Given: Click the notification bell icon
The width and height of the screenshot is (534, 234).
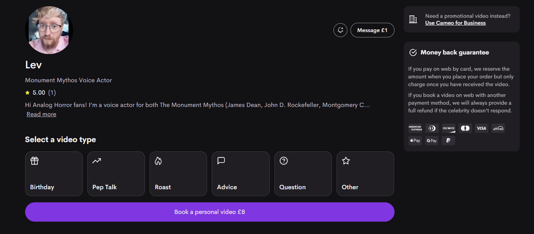Looking at the screenshot, I should click(x=340, y=30).
